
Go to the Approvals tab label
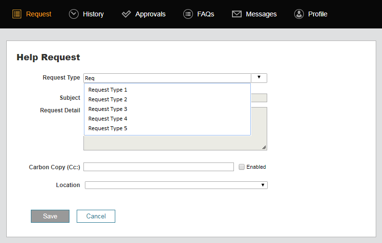150,14
